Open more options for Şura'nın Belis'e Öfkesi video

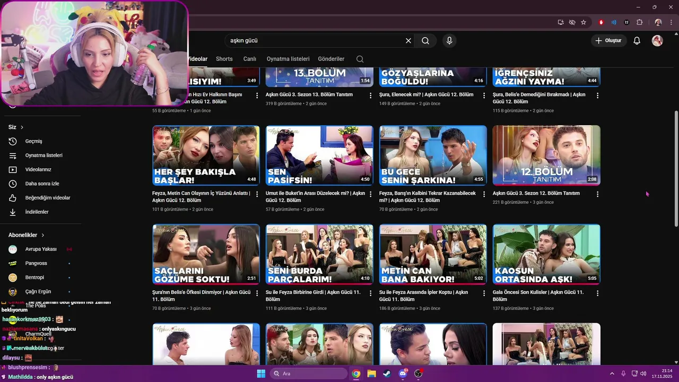[257, 293]
